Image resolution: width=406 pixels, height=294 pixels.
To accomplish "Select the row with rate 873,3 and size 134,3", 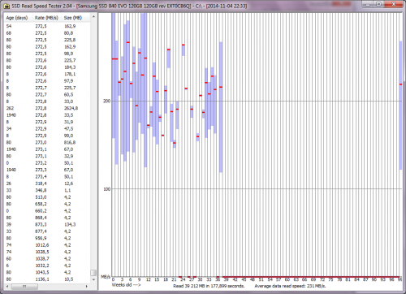I will (x=47, y=224).
